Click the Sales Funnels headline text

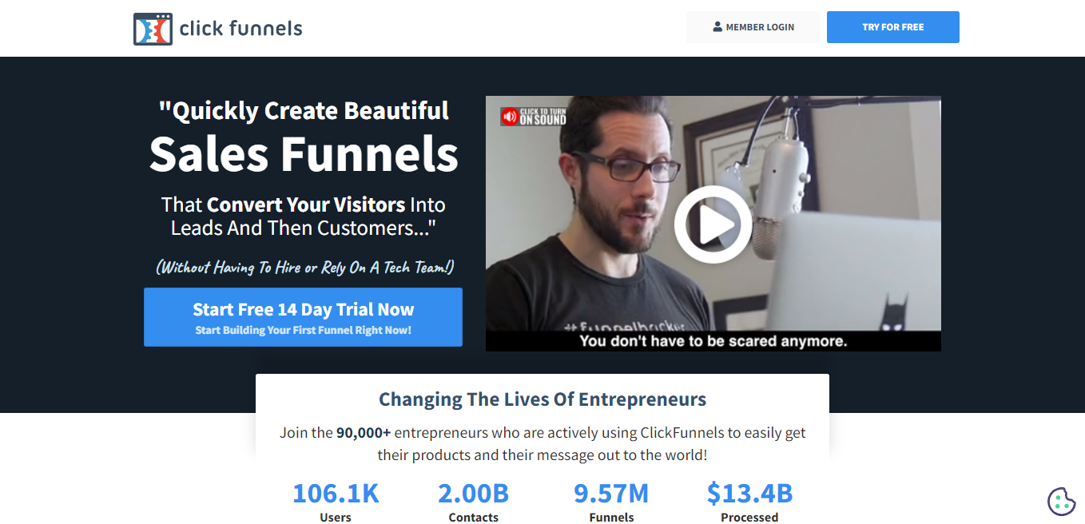coord(304,153)
